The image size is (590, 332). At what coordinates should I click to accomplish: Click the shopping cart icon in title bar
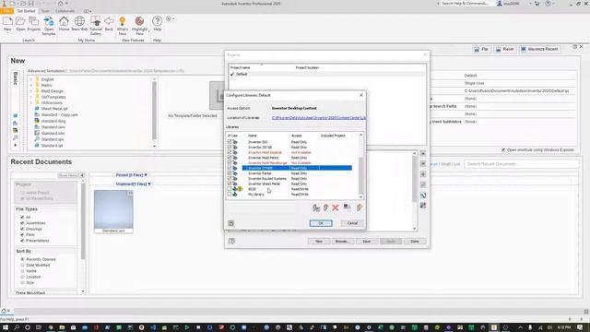(x=537, y=4)
